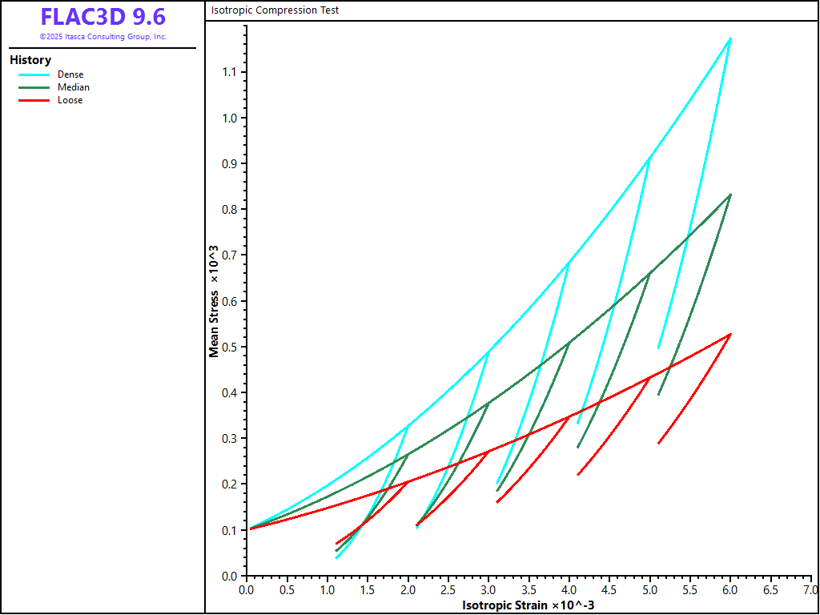
Task: Select the Dense label in the legend
Action: [70, 74]
